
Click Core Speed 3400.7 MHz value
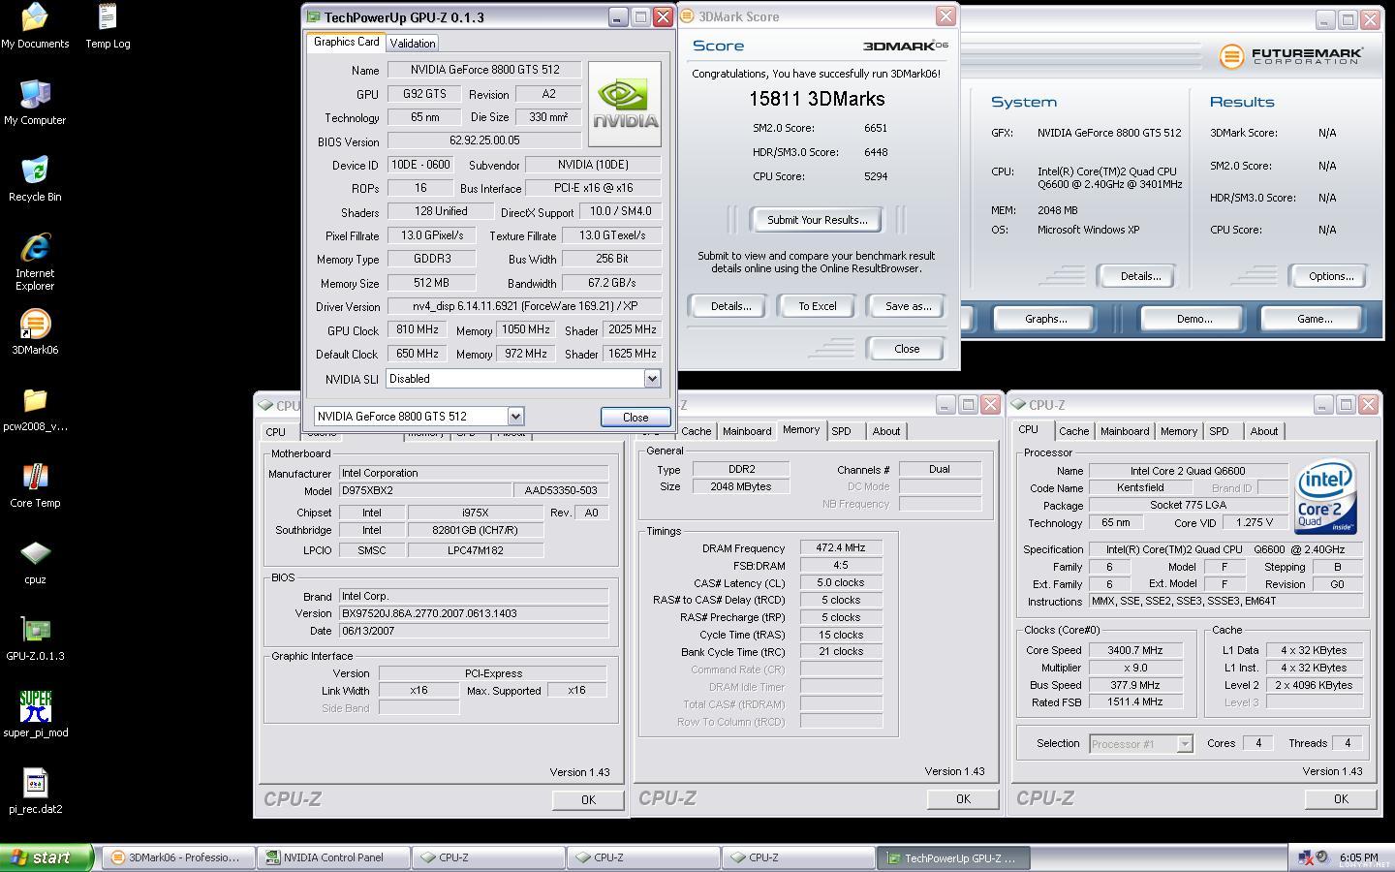1135,650
